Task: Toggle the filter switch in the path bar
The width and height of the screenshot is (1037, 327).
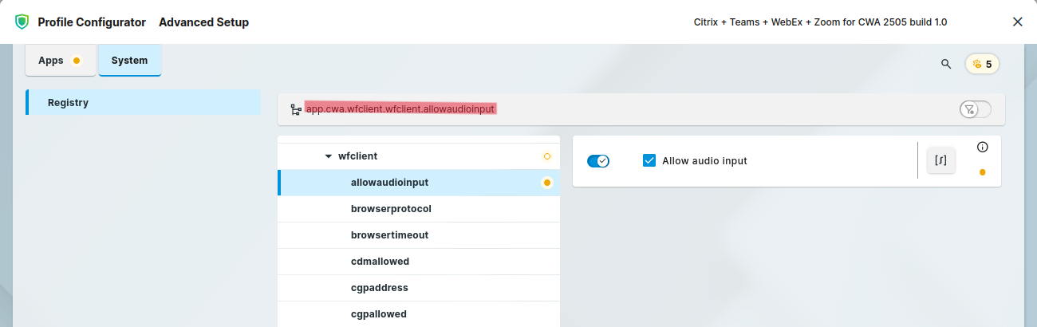Action: coord(975,109)
